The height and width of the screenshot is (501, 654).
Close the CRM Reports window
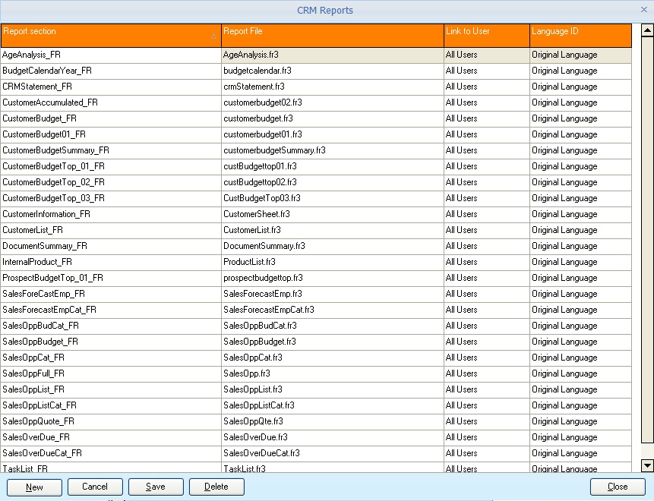[x=644, y=10]
